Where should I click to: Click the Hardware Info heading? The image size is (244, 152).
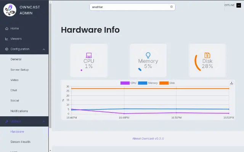[x=90, y=30]
